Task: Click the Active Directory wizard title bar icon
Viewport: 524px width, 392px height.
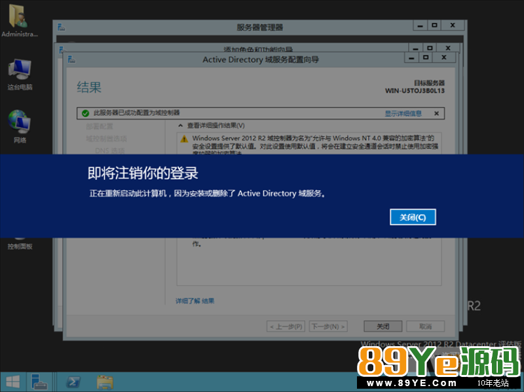Action: (x=71, y=60)
